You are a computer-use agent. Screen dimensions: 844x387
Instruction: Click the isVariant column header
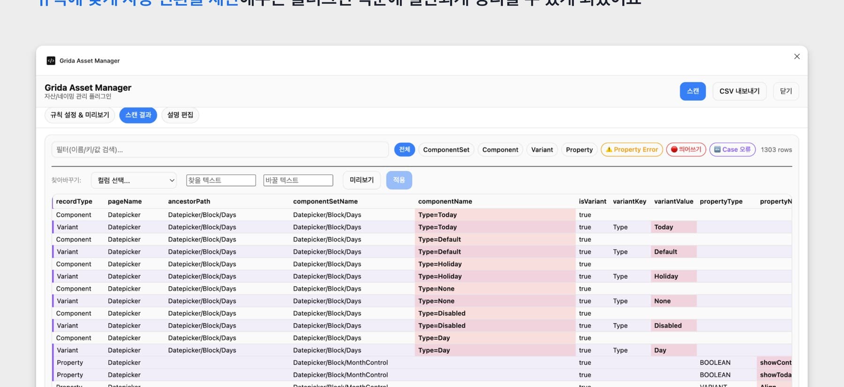pyautogui.click(x=592, y=201)
